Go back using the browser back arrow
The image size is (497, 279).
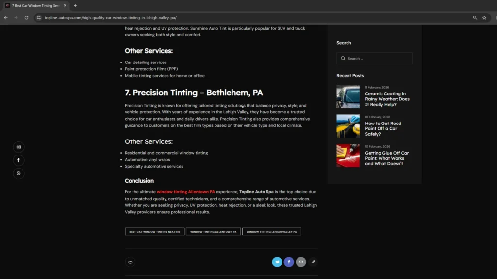click(5, 17)
